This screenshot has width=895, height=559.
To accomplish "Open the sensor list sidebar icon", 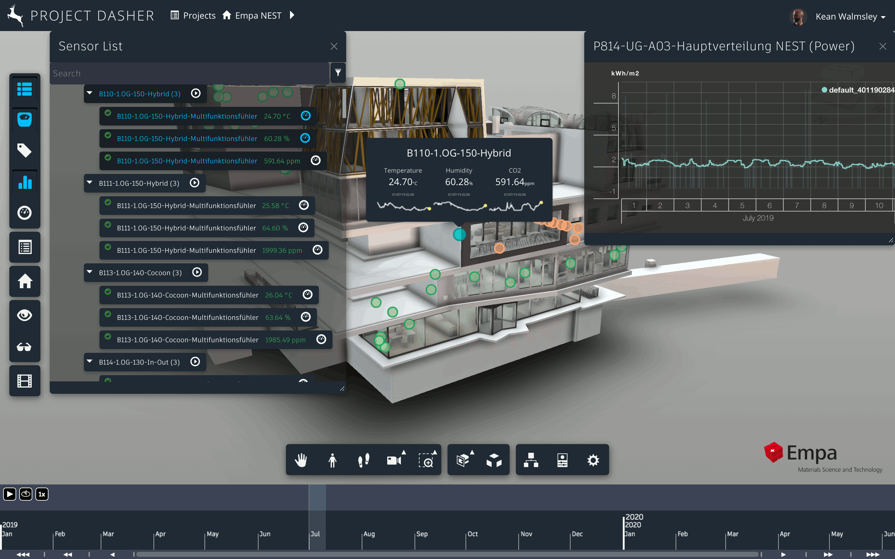I will click(x=25, y=89).
